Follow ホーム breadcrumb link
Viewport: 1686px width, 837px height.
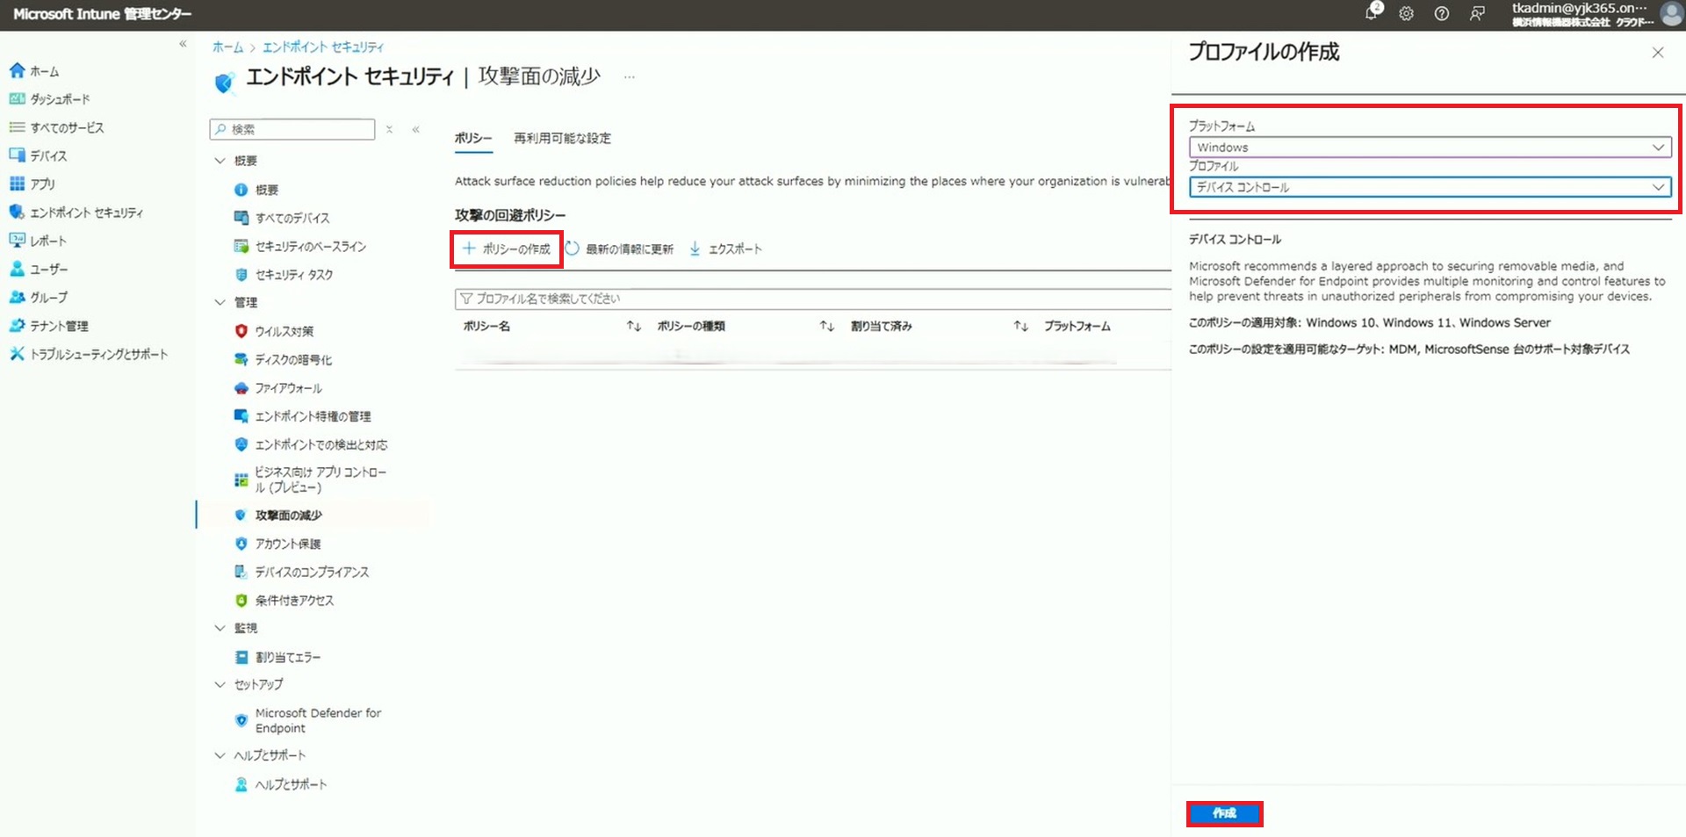click(x=227, y=47)
